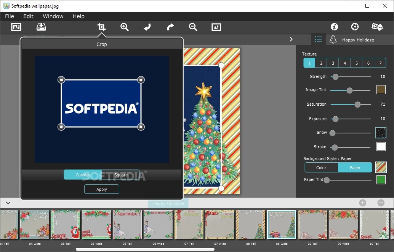Image resolution: width=394 pixels, height=252 pixels.
Task: Open the settings gear icon
Action: [355, 27]
